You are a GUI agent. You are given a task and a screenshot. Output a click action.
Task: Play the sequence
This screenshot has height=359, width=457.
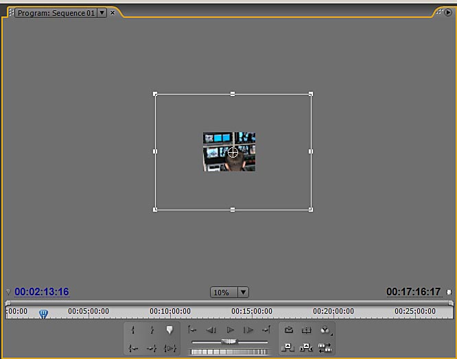pyautogui.click(x=231, y=330)
